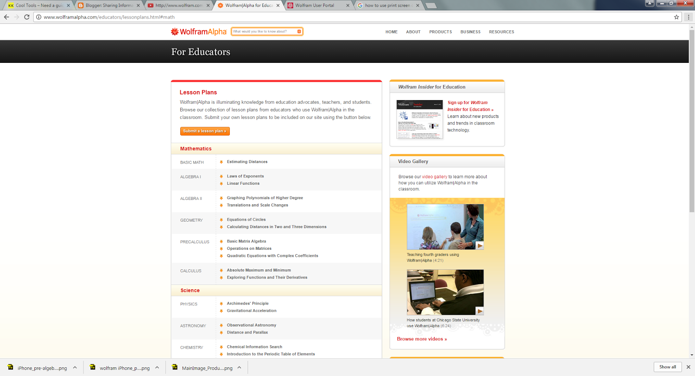Click 'Sign up for Wolfram Insider for Education' link
695x376 pixels.
tap(470, 106)
